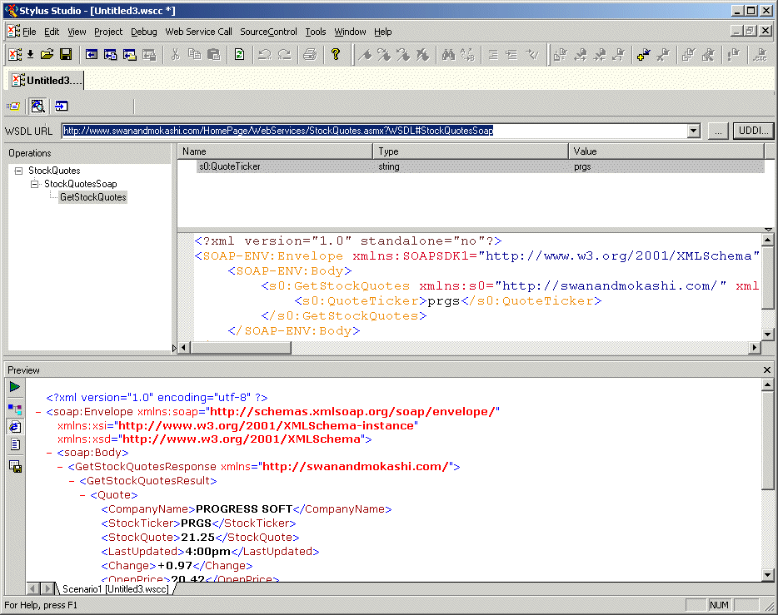Collapse the StockQuotes tree node

click(18, 171)
